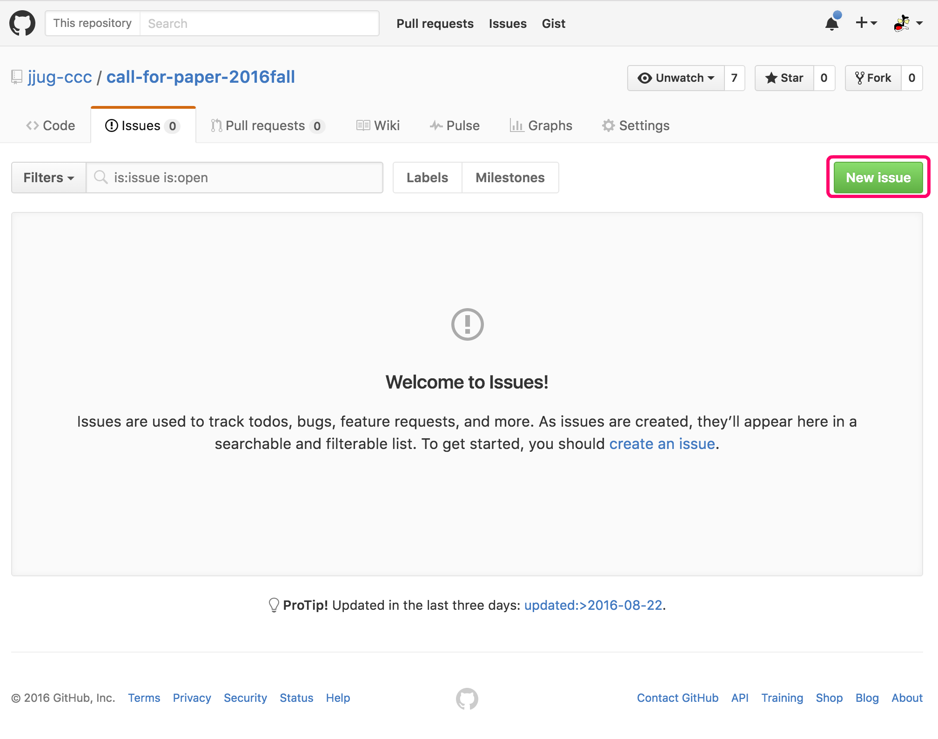Click the ProTip lightbulb icon

tap(274, 605)
